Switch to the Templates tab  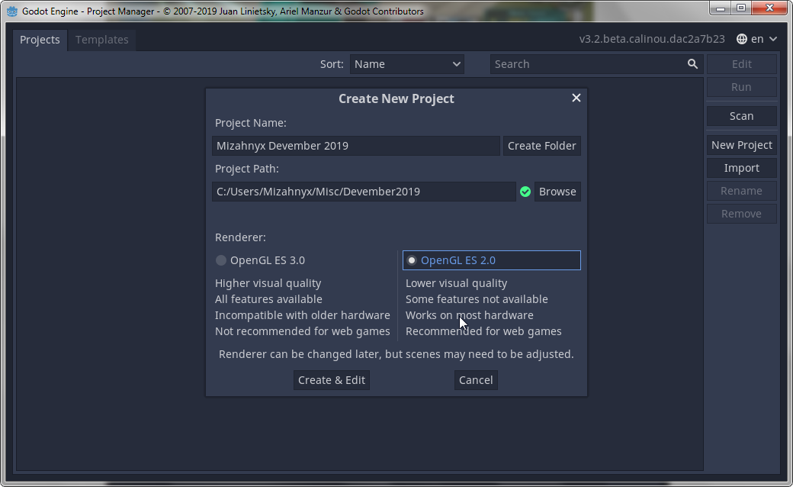click(x=101, y=40)
